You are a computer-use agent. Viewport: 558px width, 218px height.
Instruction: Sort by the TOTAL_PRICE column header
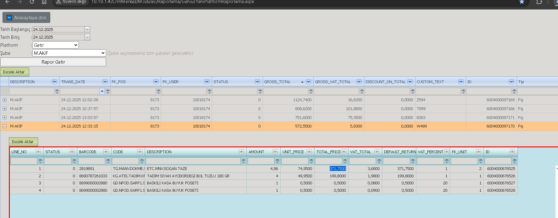[x=329, y=152]
